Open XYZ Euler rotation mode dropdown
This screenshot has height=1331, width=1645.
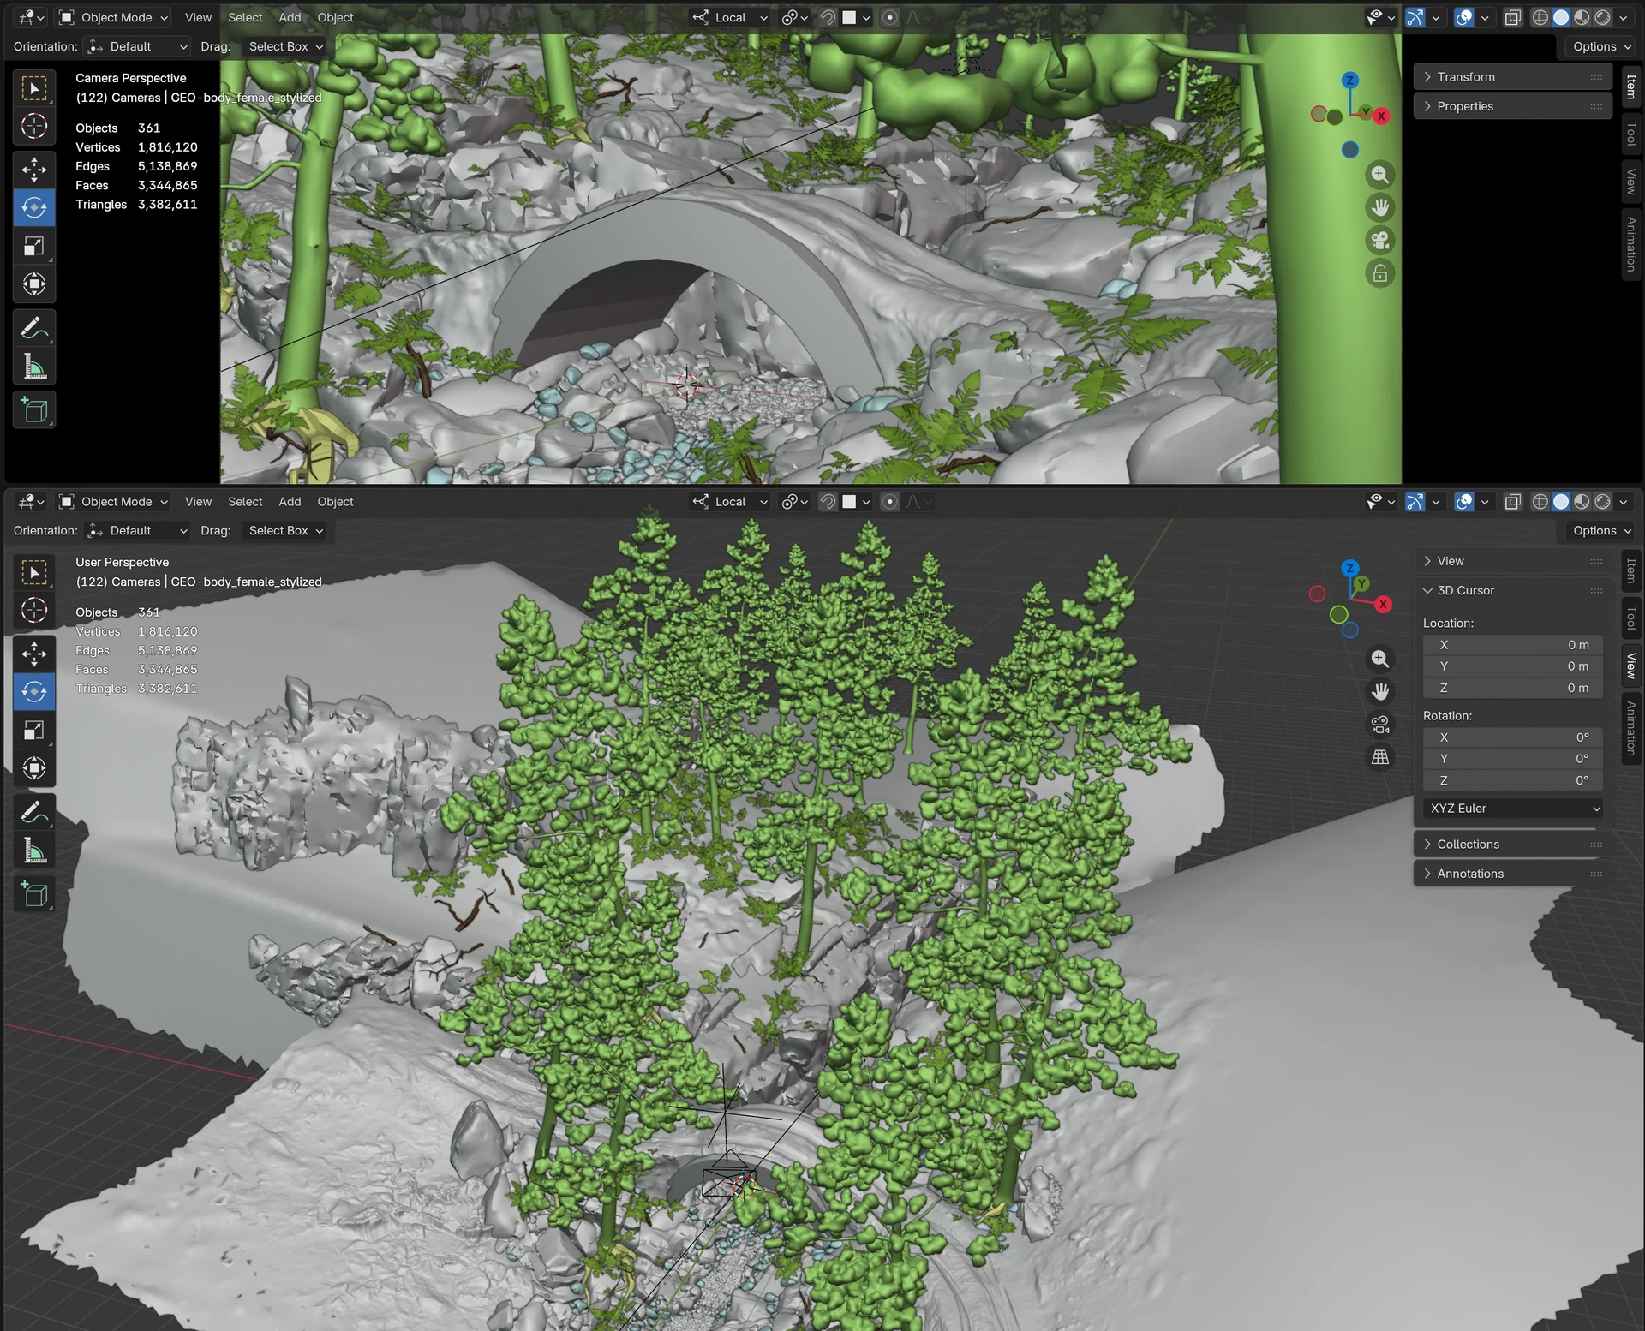1513,809
